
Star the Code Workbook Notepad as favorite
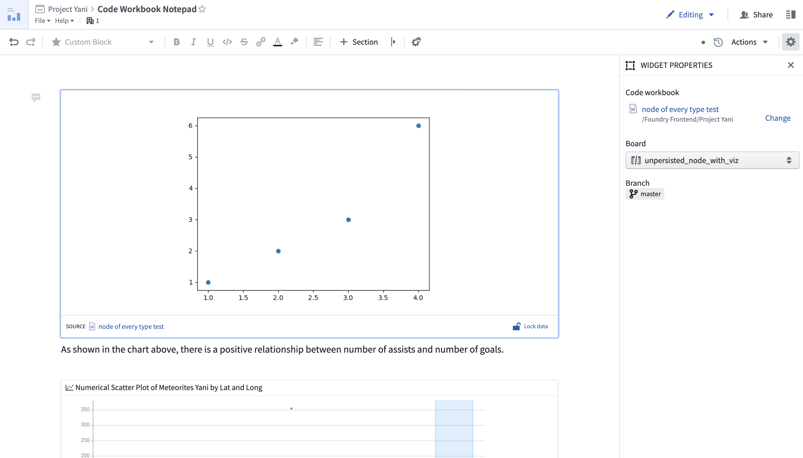[x=202, y=9]
